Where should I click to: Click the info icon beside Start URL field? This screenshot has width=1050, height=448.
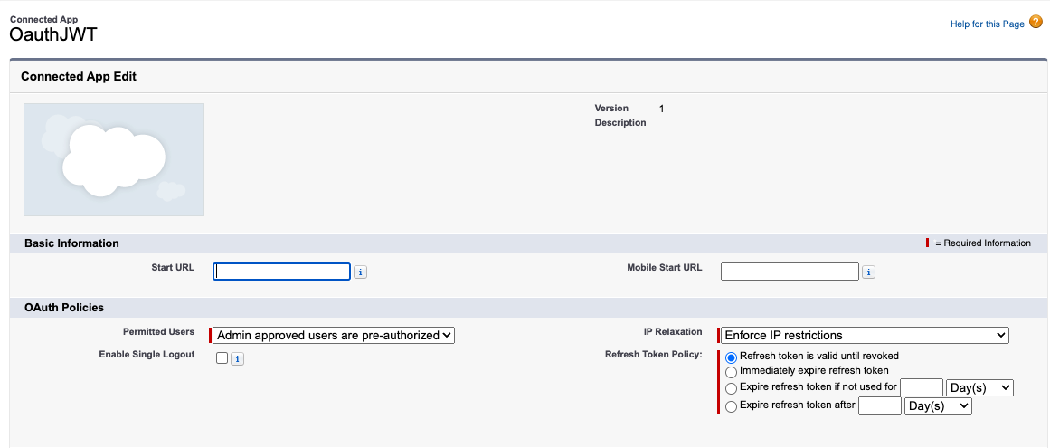pos(360,272)
